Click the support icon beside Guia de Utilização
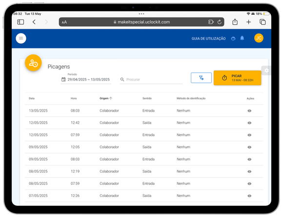The image size is (283, 217). point(233,39)
